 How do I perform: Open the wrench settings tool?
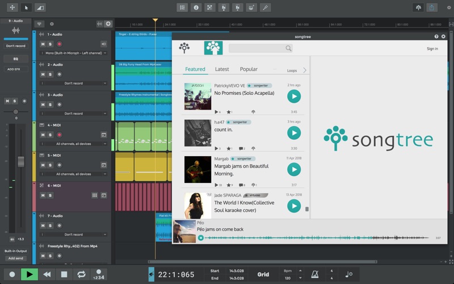pos(266,7)
